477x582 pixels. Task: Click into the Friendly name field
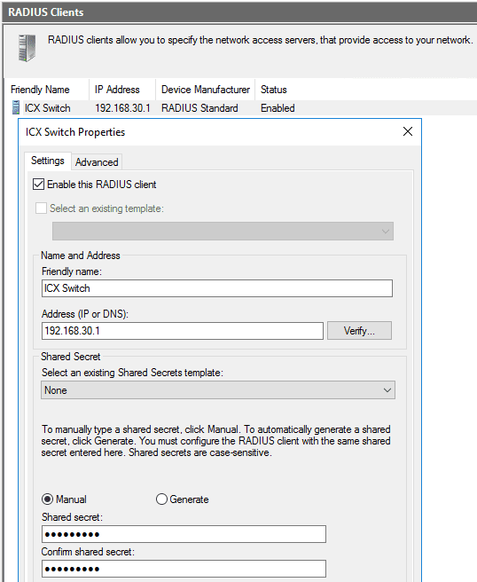pyautogui.click(x=217, y=288)
